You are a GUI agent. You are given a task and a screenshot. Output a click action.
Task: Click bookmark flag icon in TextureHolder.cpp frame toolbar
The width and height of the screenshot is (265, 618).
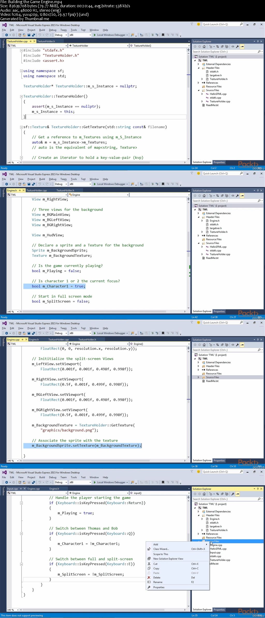(163, 35)
